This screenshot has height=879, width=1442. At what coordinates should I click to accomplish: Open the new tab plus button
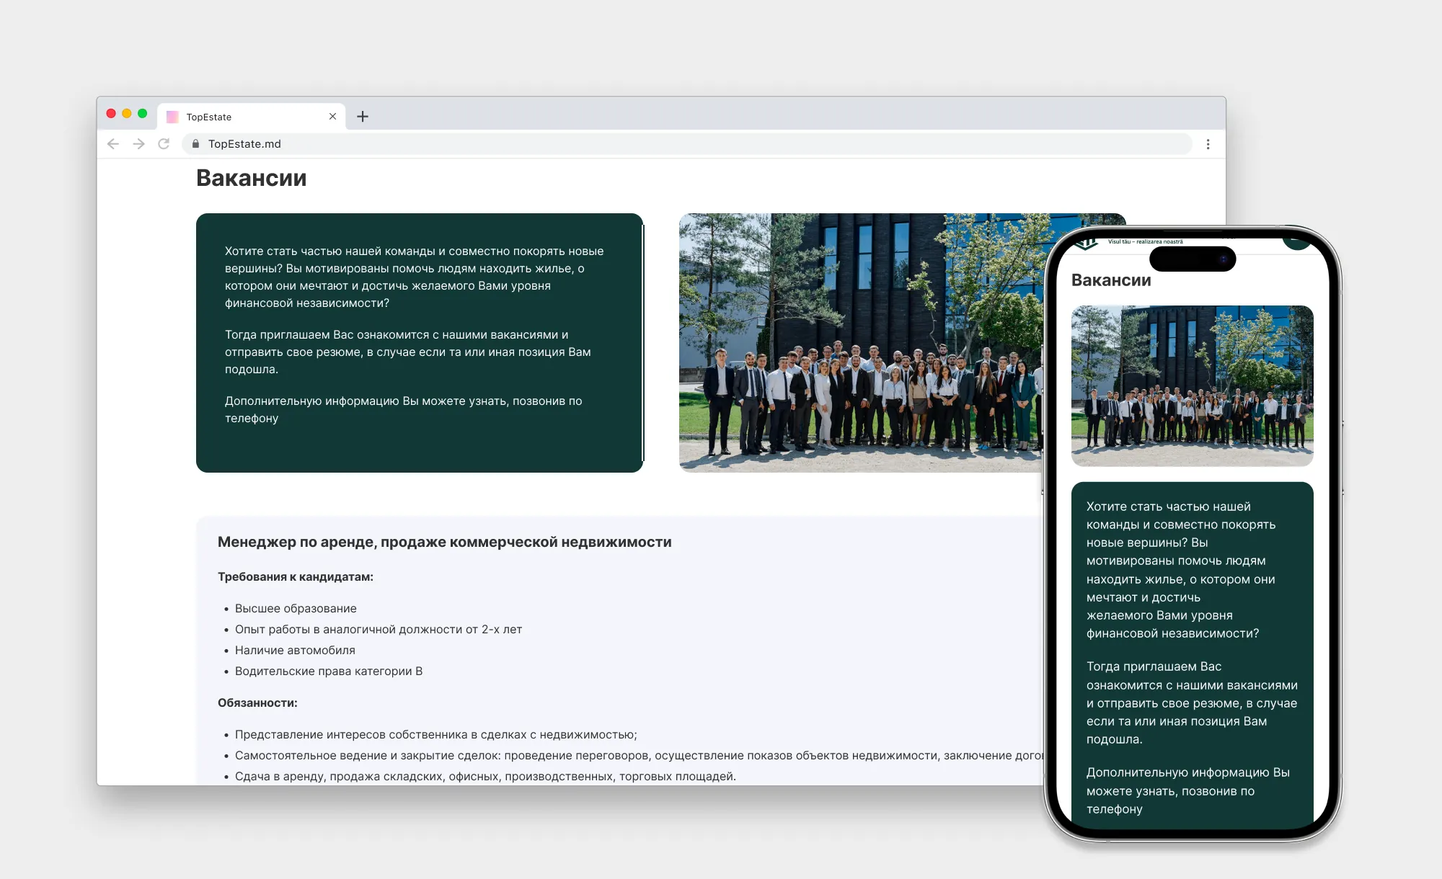pos(363,117)
